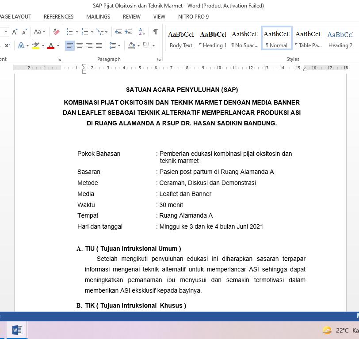Image resolution: width=359 pixels, height=339 pixels.
Task: Click the Line and Paragraph Spacing icon
Action: [x=112, y=45]
